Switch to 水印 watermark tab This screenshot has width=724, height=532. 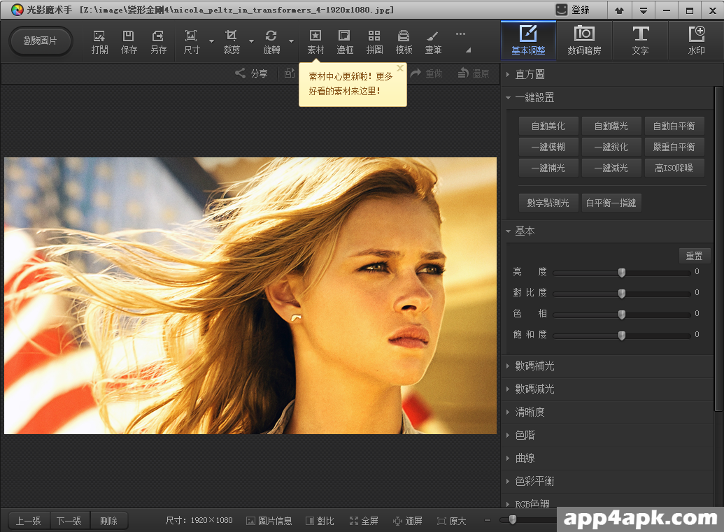click(696, 41)
